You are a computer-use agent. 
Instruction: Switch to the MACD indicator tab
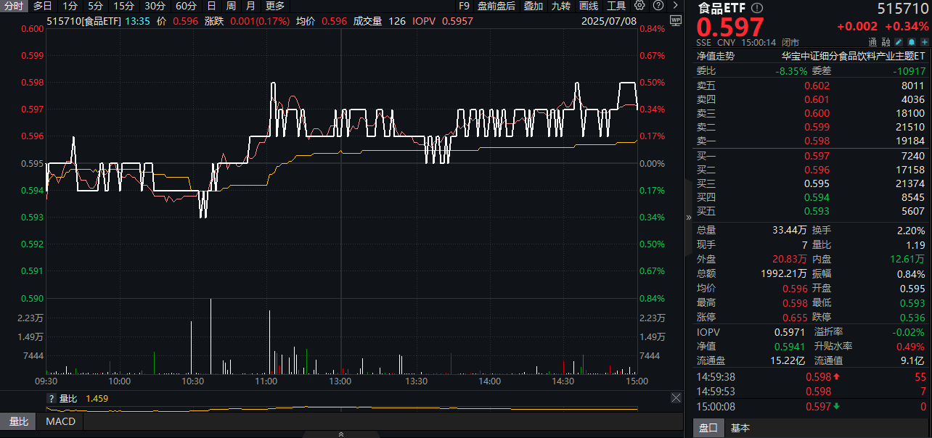point(60,421)
